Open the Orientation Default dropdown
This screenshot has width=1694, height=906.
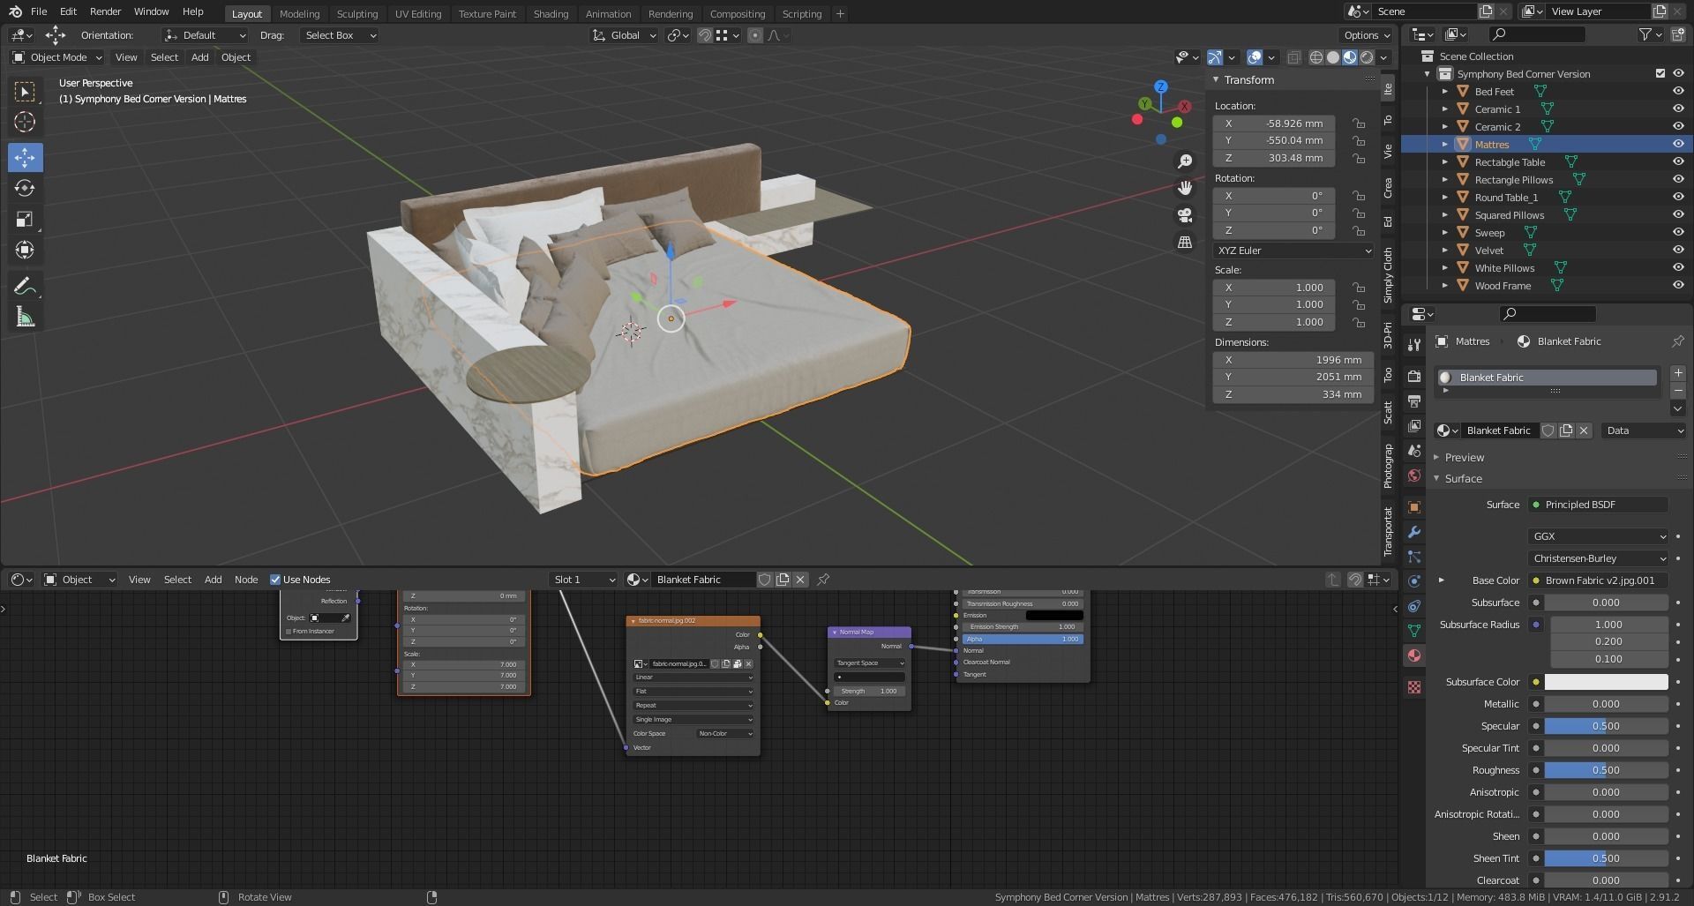[x=205, y=35]
